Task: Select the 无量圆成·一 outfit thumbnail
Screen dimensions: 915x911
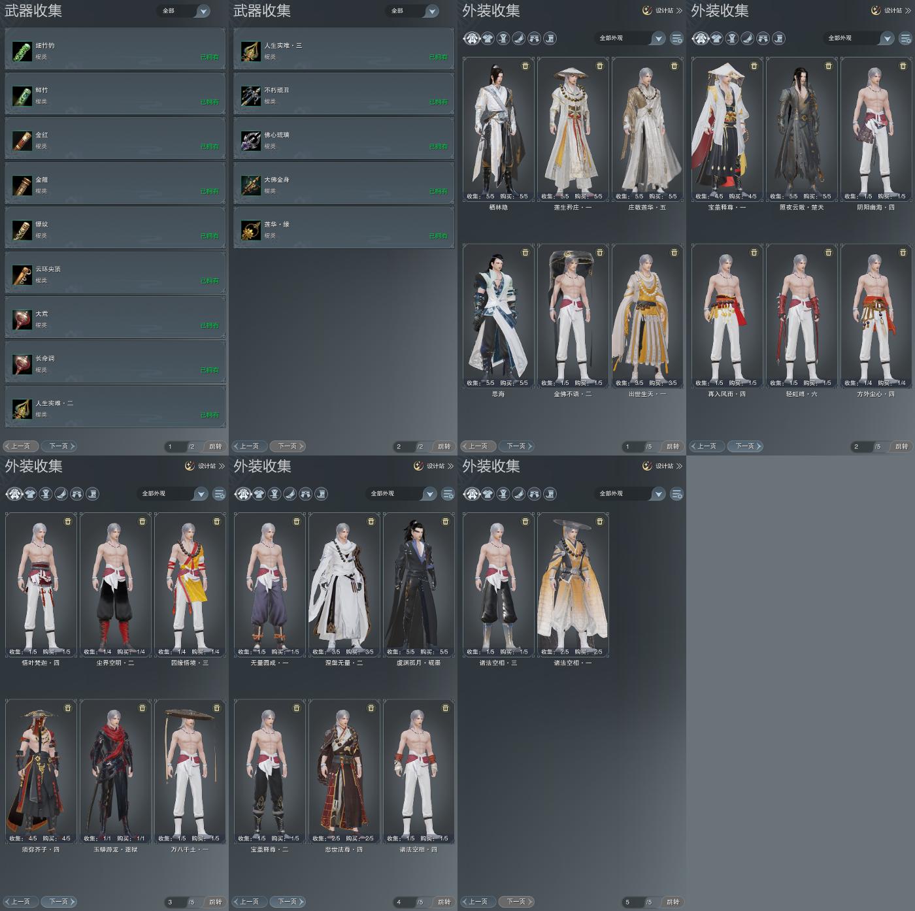Action: (270, 586)
